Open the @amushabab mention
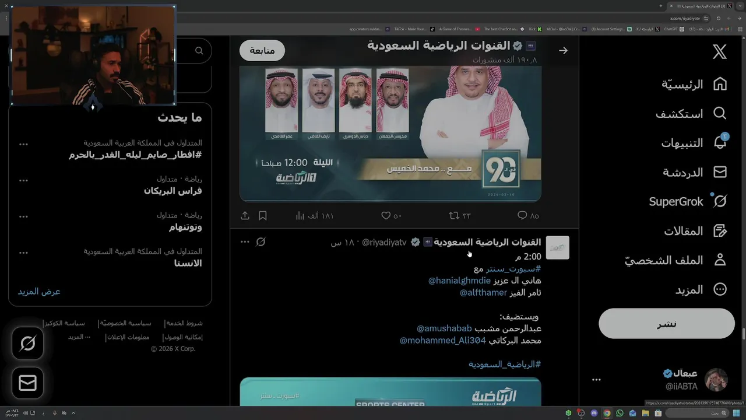Screen dimensions: 746x420 pyautogui.click(x=444, y=328)
